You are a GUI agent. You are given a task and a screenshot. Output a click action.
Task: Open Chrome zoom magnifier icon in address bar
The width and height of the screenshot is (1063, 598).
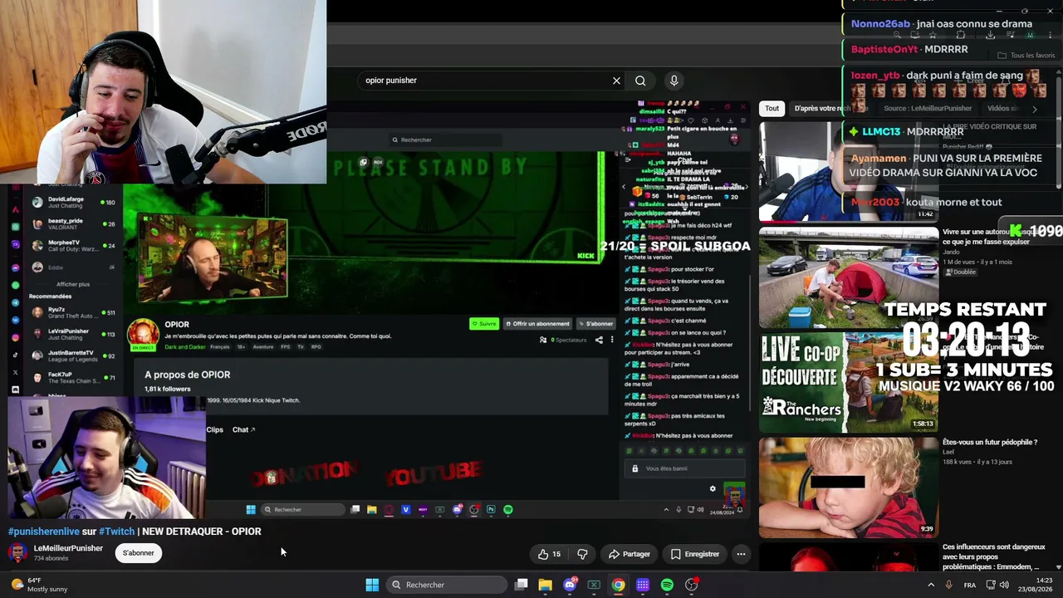click(x=897, y=35)
